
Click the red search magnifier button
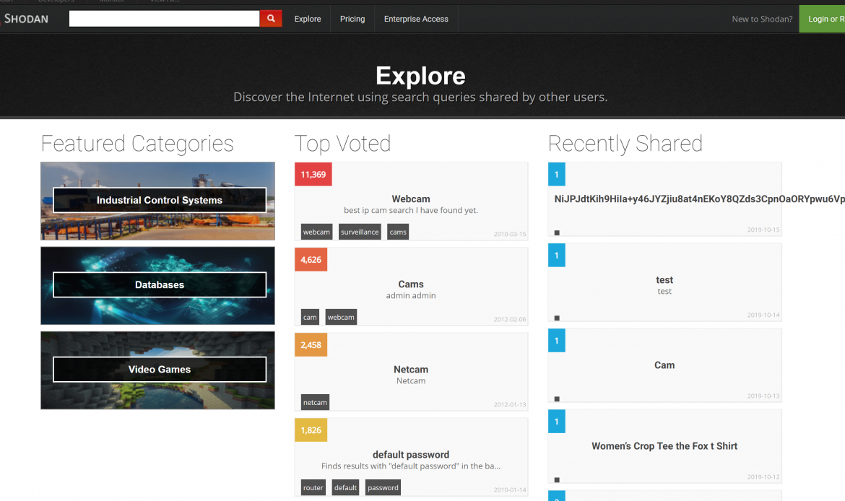[271, 19]
